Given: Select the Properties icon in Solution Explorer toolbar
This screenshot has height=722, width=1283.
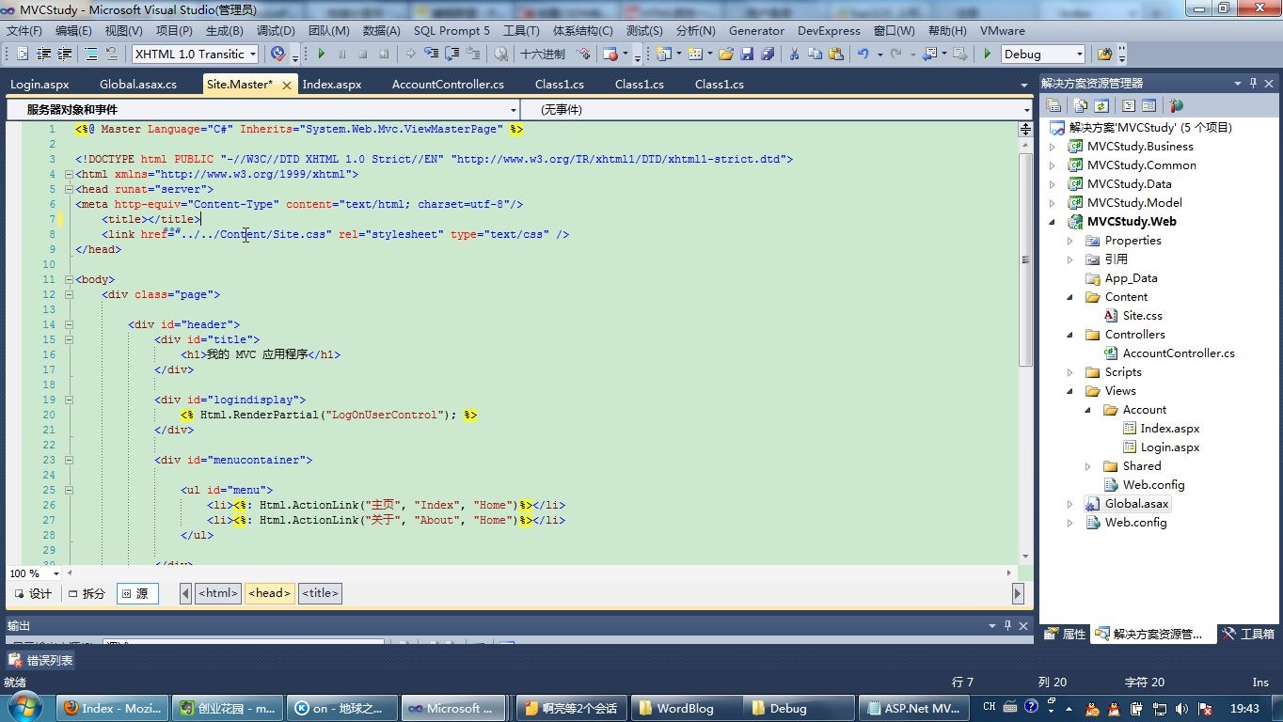Looking at the screenshot, I should coord(1054,104).
